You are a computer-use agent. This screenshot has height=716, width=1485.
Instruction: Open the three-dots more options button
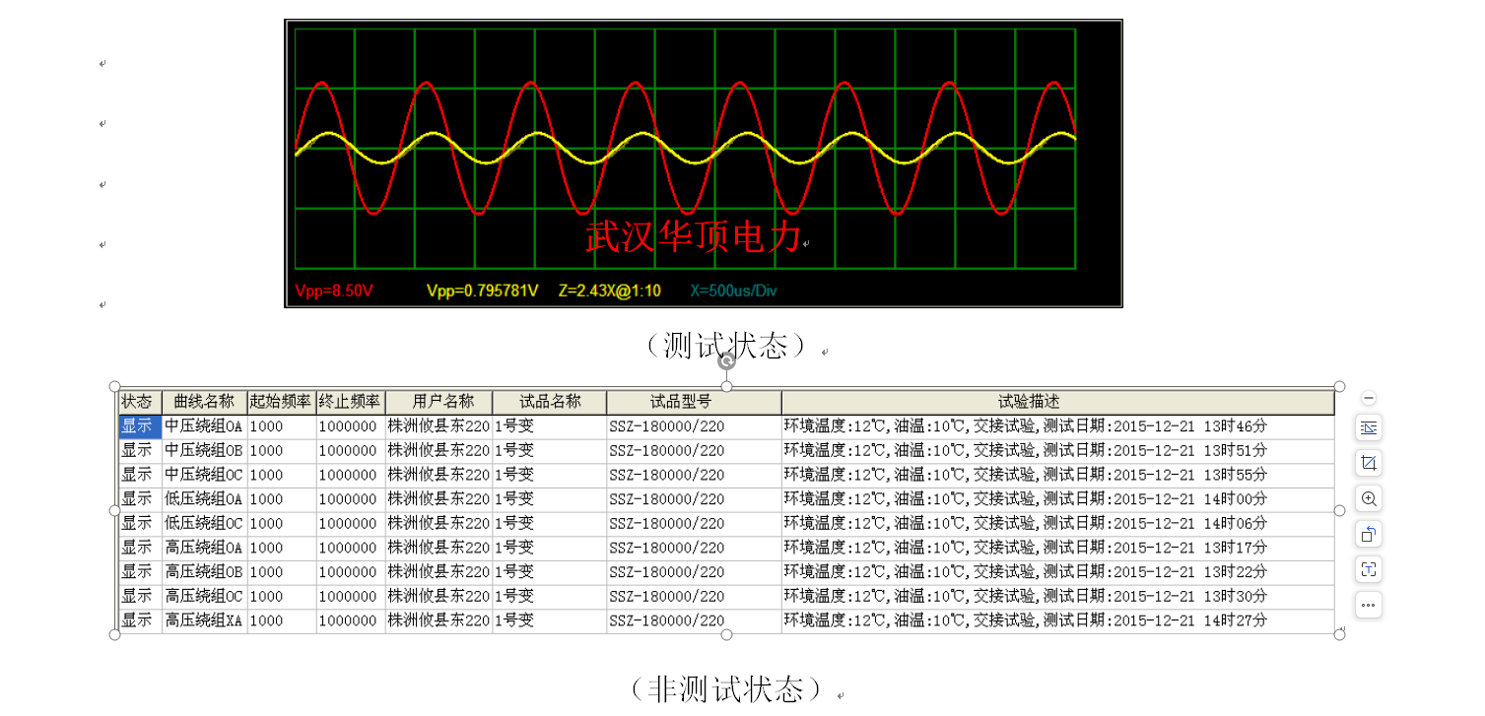(x=1369, y=605)
